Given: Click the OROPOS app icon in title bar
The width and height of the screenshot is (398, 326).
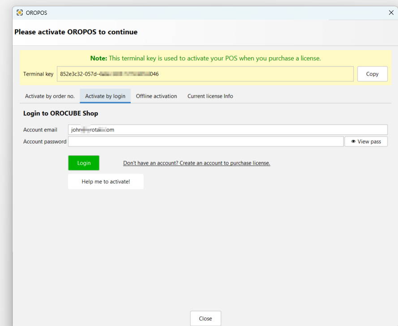Looking at the screenshot, I should coord(20,13).
